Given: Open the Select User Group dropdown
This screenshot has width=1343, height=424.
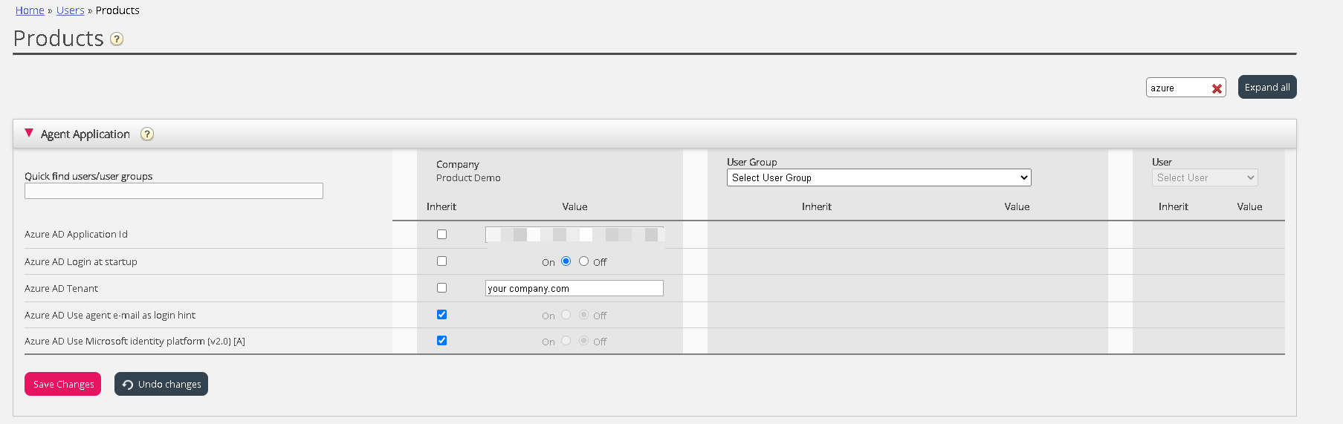Looking at the screenshot, I should pyautogui.click(x=878, y=178).
